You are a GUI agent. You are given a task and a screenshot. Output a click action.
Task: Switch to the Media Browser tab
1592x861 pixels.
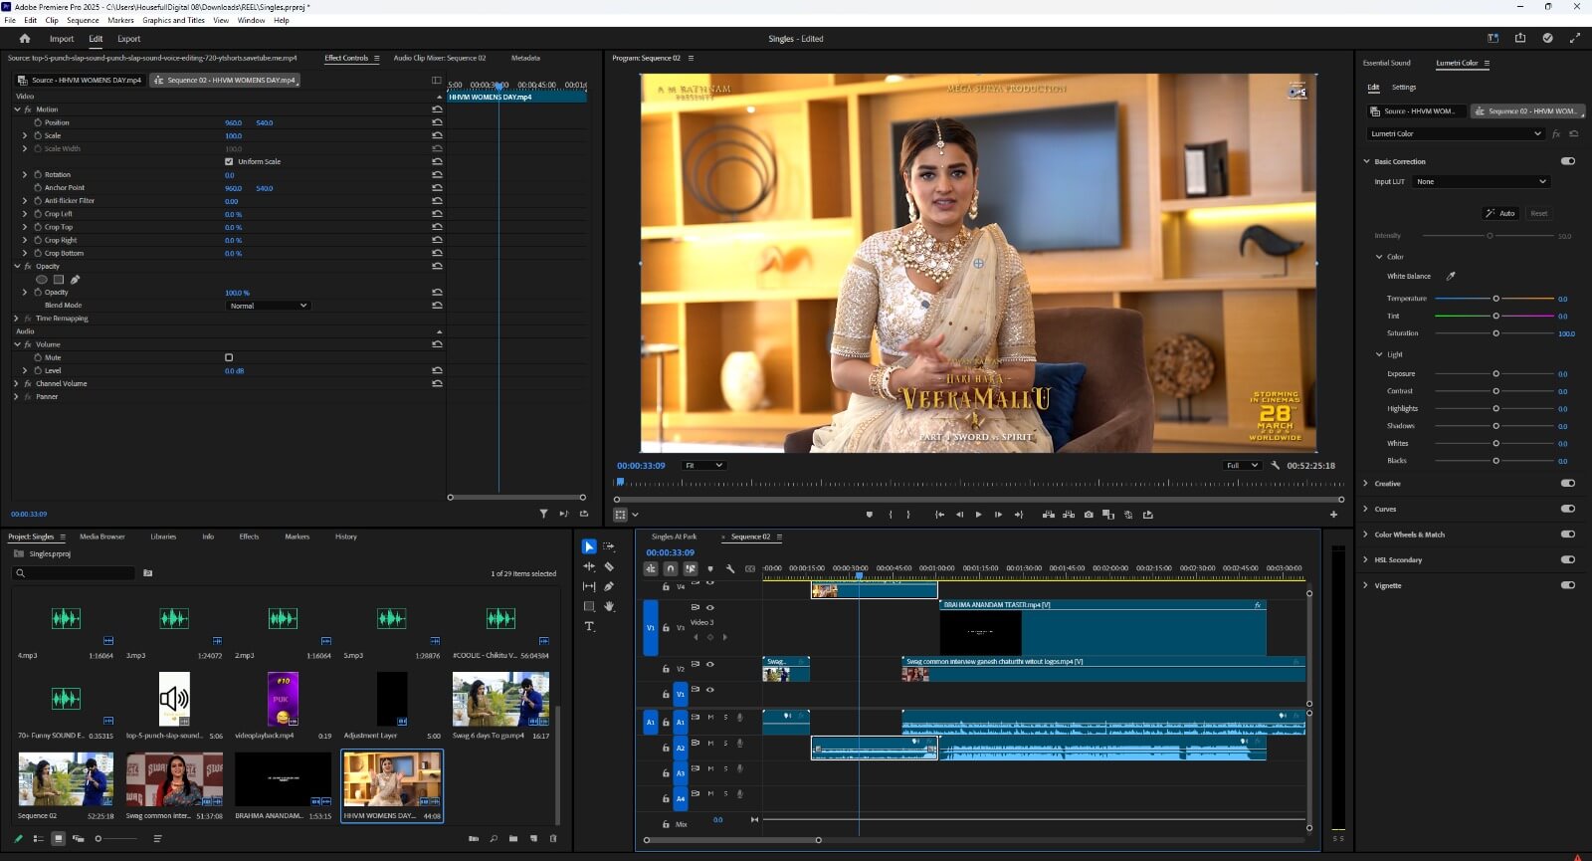102,537
